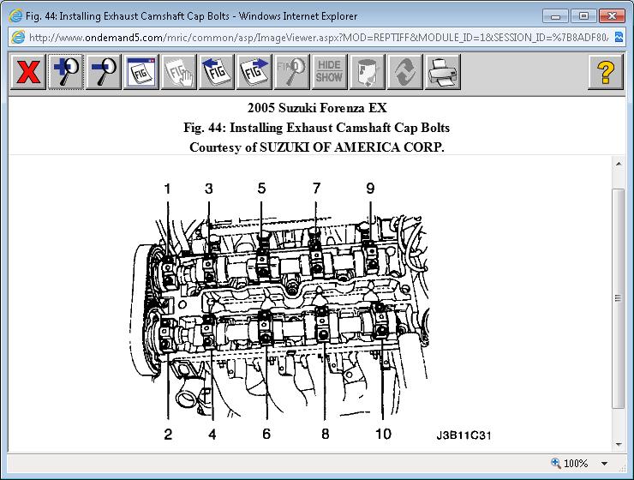Click the paint bucket toolbar icon

[x=368, y=72]
